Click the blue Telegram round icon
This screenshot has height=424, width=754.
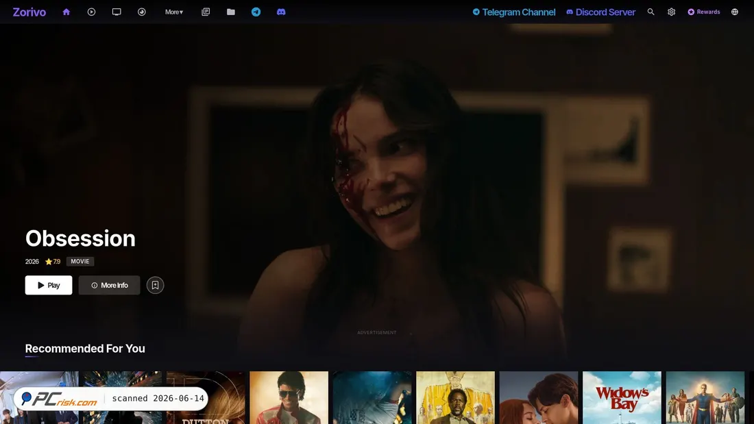tap(256, 12)
